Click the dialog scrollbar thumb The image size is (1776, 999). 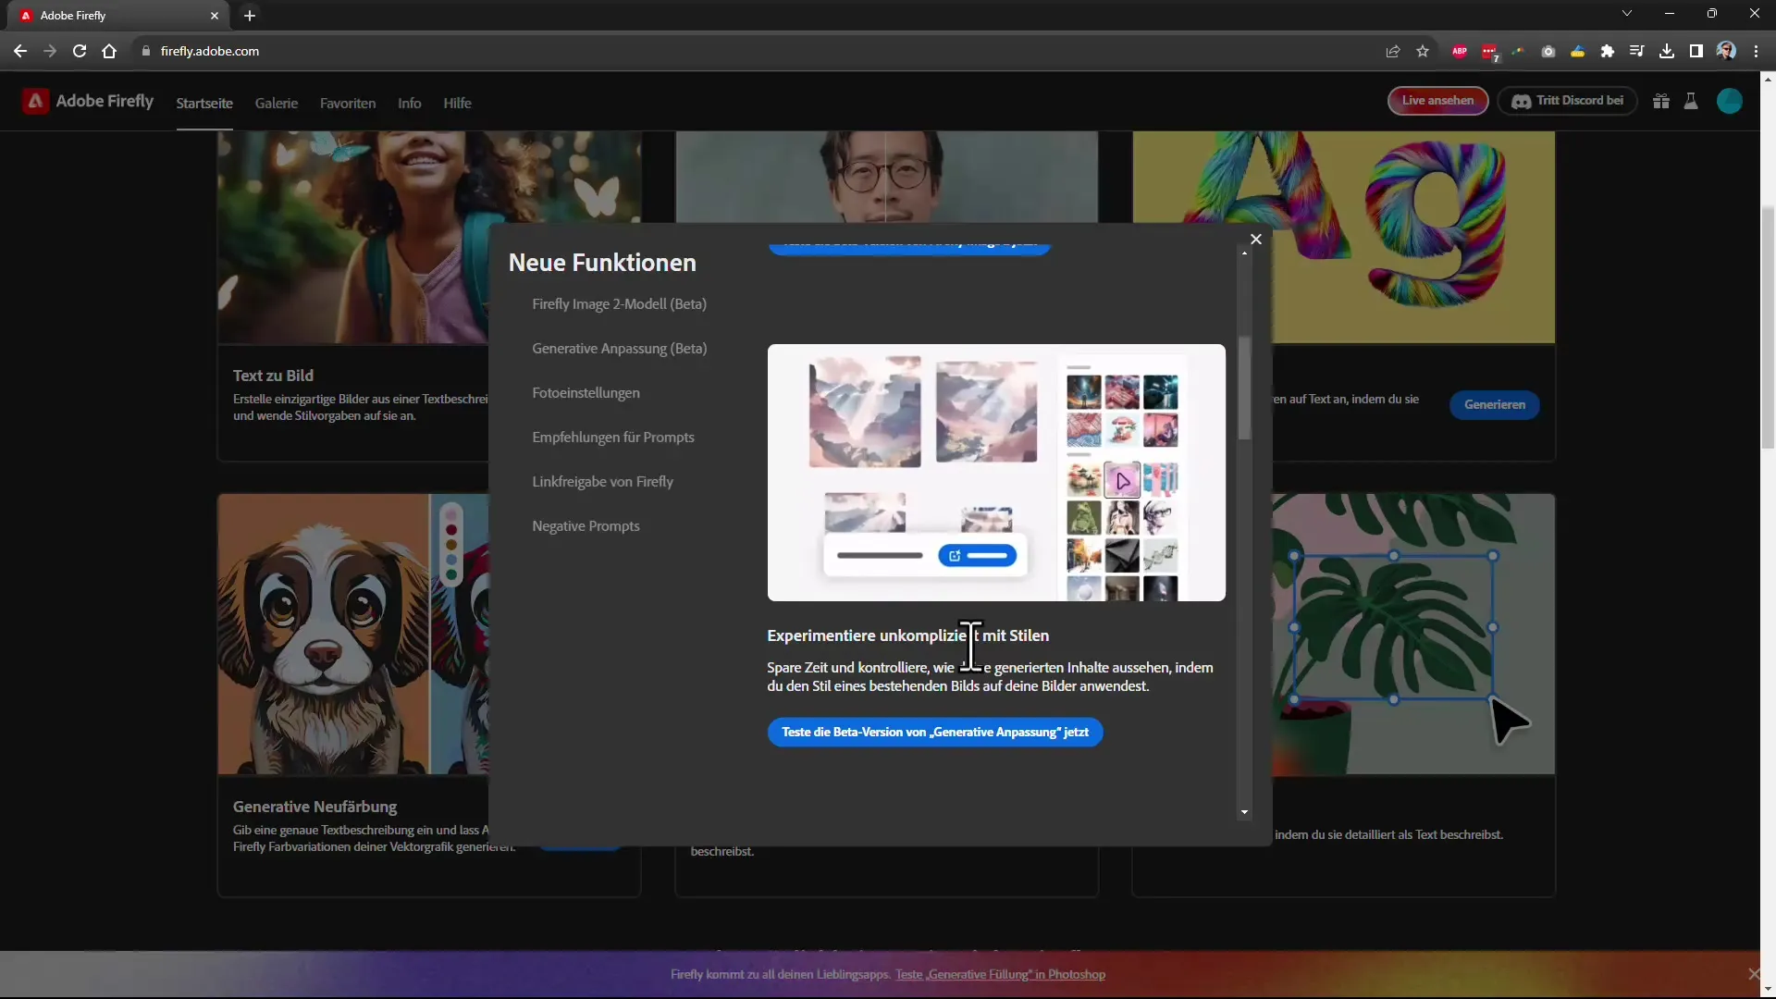(x=1244, y=388)
